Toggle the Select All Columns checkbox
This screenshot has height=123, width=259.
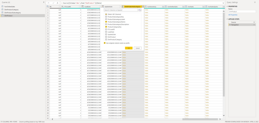point(106,14)
